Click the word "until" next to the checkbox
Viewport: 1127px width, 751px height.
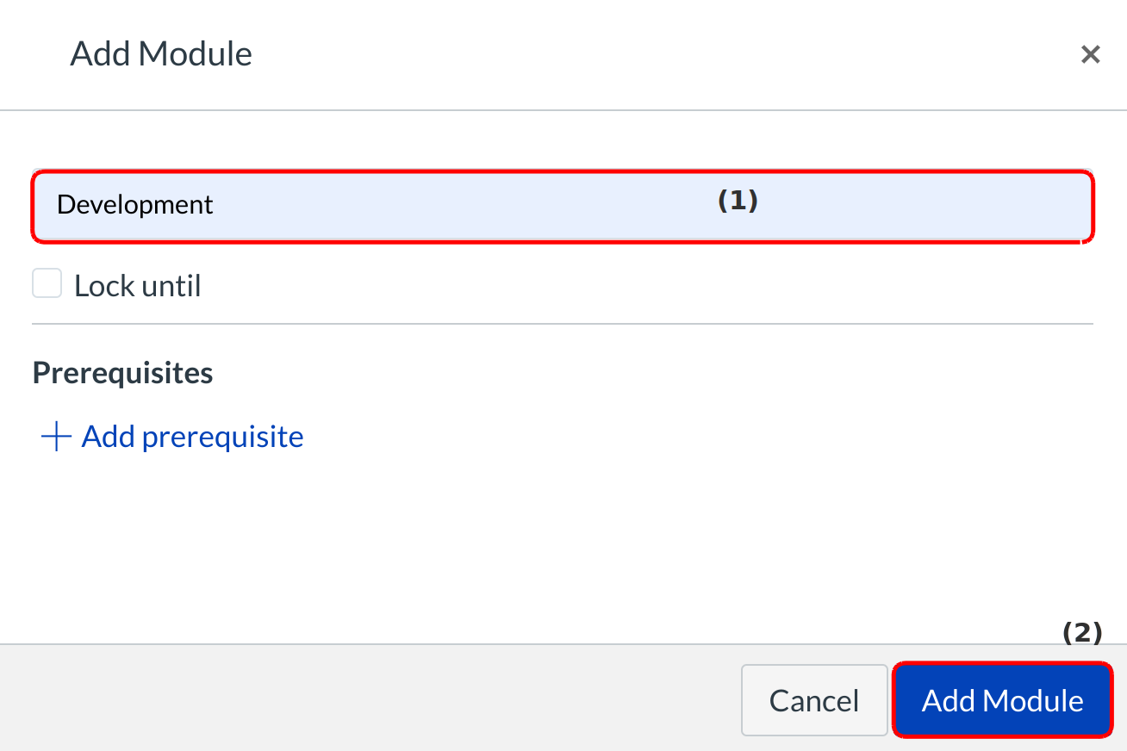(169, 286)
